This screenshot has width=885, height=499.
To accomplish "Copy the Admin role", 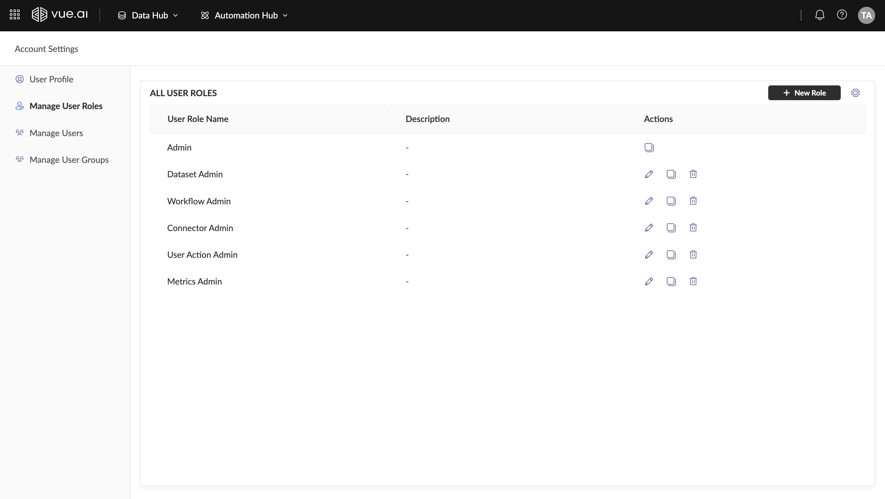I will tap(649, 147).
